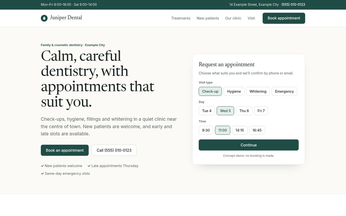346x216 pixels.
Task: Click the 'Calm, careful dentistry' headline
Action: pyautogui.click(x=97, y=79)
